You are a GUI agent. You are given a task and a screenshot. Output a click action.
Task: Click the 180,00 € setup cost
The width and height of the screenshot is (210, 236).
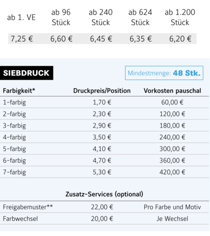[172, 126]
